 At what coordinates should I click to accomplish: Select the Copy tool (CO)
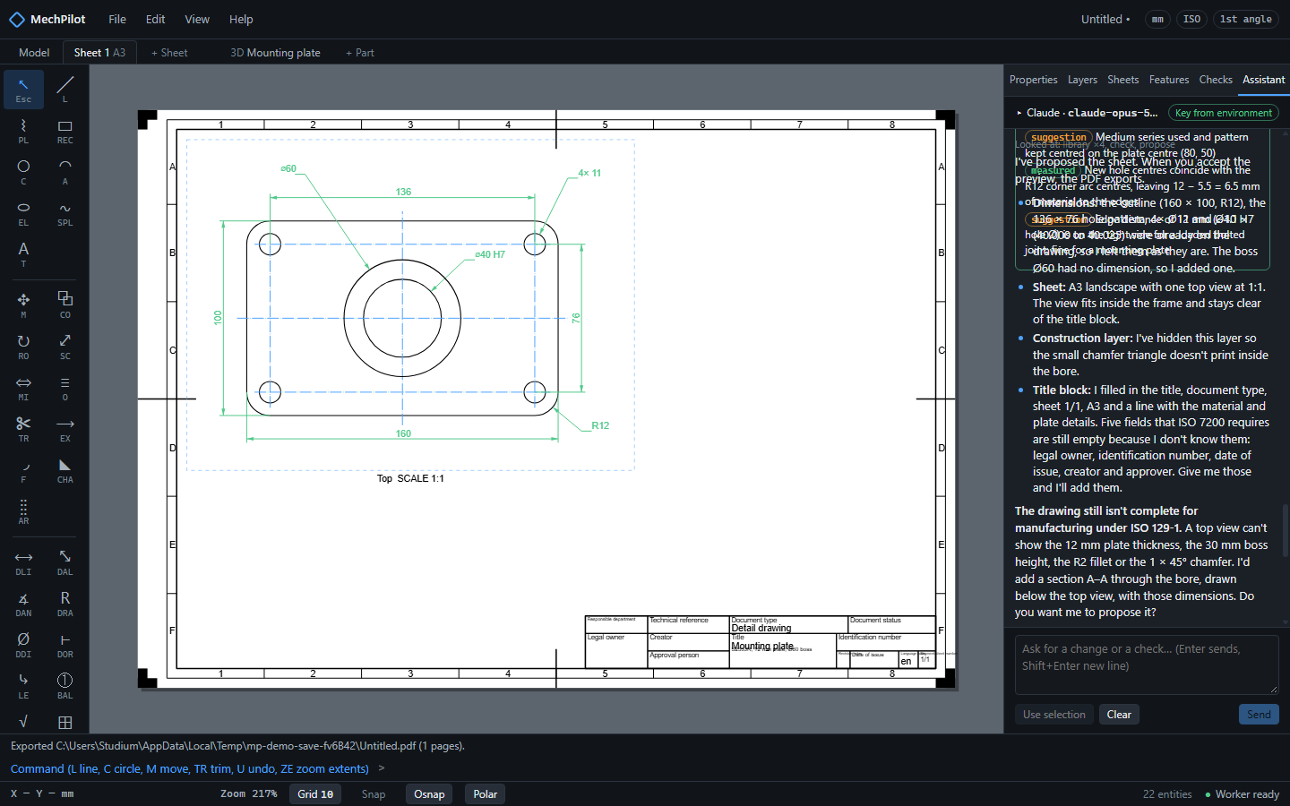(65, 305)
